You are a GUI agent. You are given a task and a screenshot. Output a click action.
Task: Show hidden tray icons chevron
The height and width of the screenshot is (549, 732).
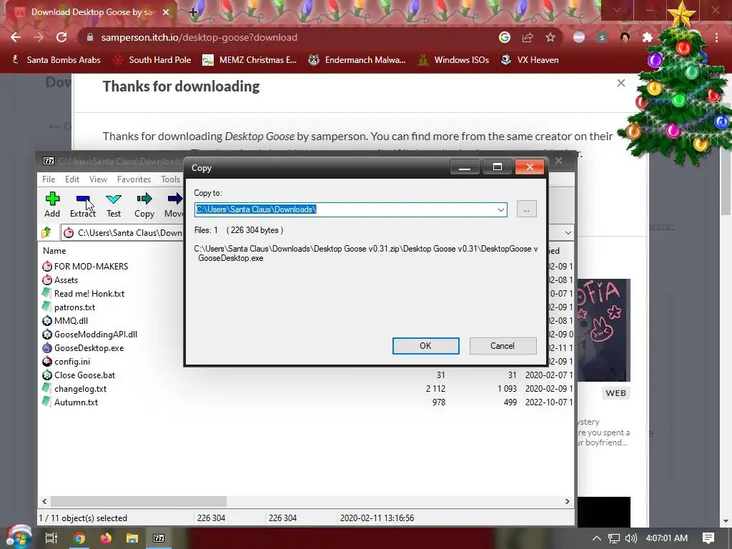pyautogui.click(x=597, y=538)
